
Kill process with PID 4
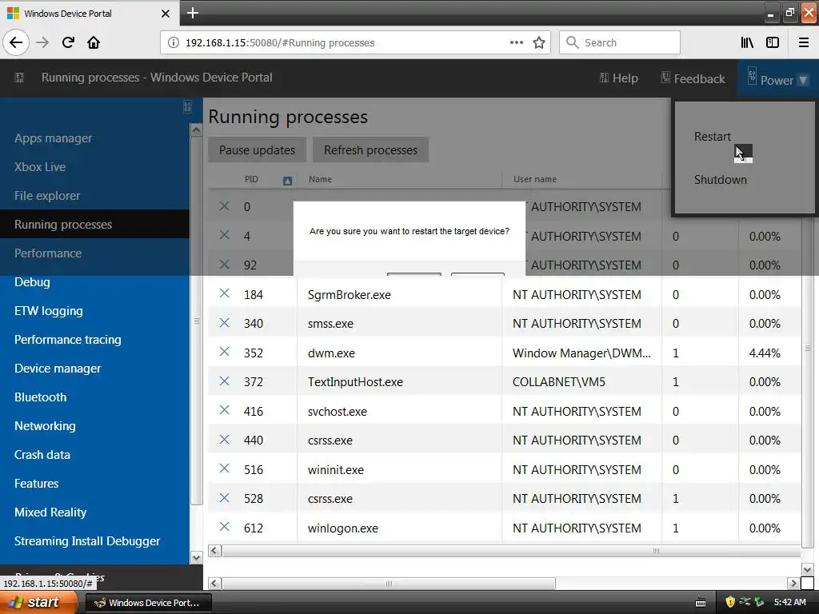click(x=224, y=235)
